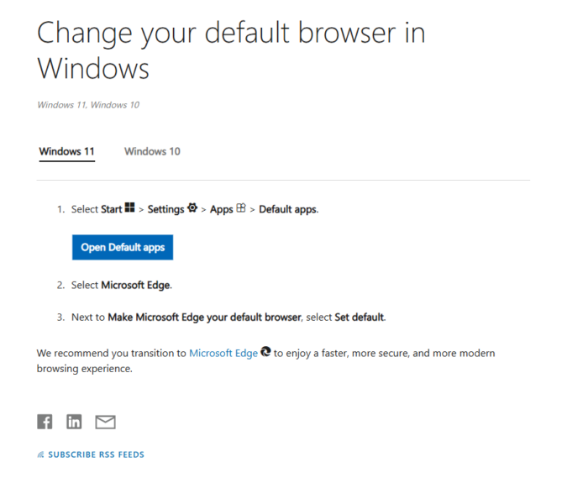588x478 pixels.
Task: Click the Windows Start logo in step 1
Action: pyautogui.click(x=129, y=208)
